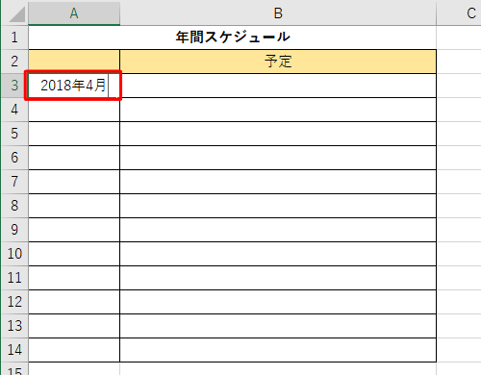The width and height of the screenshot is (481, 375).
Task: Click empty cell A12
Action: (74, 302)
